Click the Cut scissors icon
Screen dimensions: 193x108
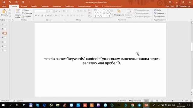(x=10, y=10)
